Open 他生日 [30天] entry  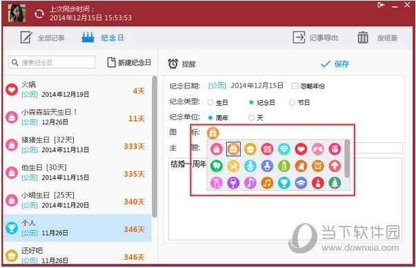tap(77, 173)
